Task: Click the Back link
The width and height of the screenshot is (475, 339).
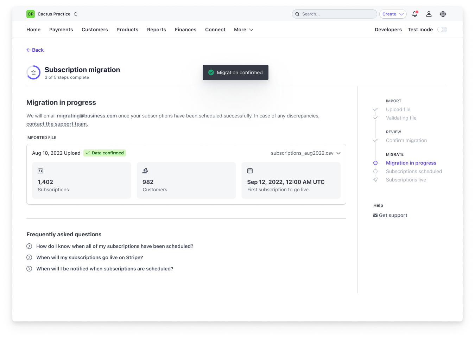Action: click(x=35, y=50)
